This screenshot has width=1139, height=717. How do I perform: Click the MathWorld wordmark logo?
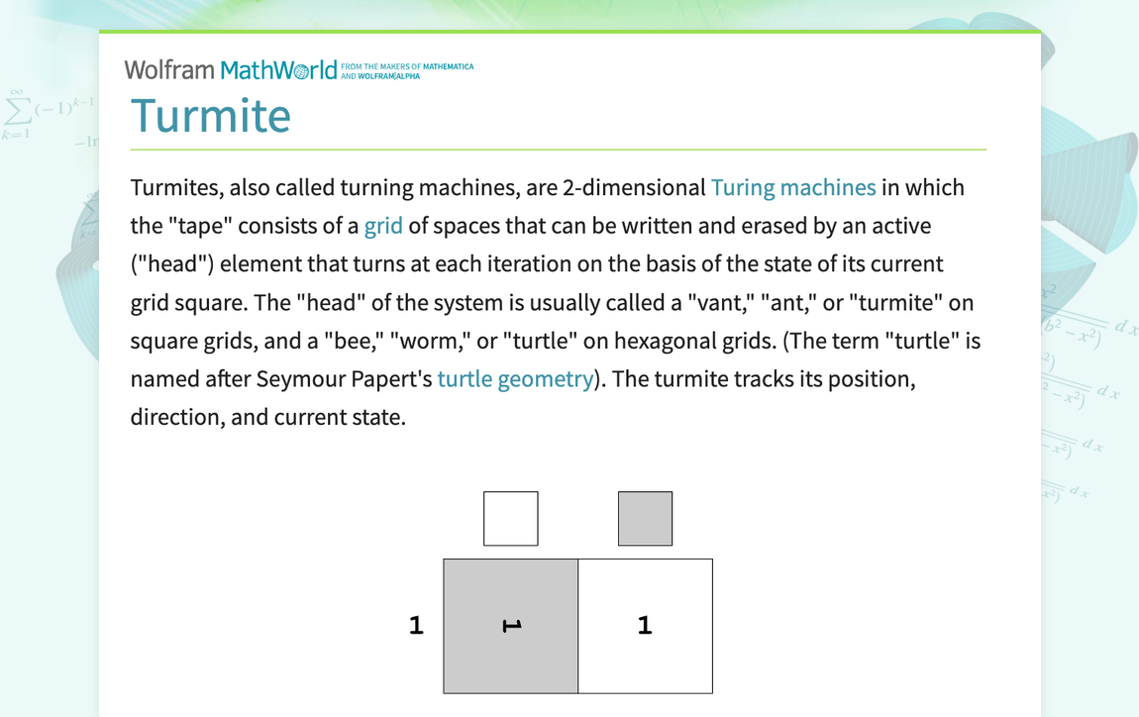(x=277, y=69)
